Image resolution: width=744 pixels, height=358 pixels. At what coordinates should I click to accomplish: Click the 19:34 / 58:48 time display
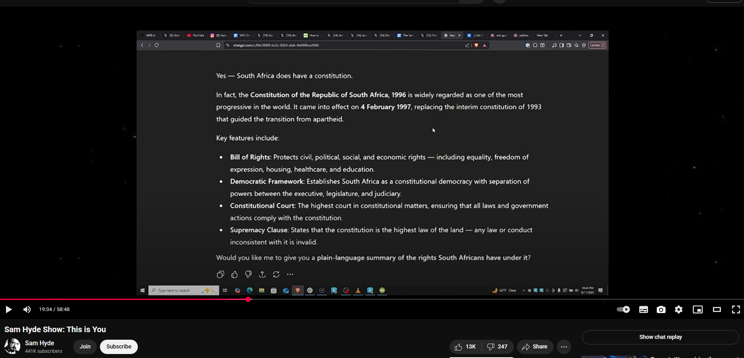(x=54, y=309)
